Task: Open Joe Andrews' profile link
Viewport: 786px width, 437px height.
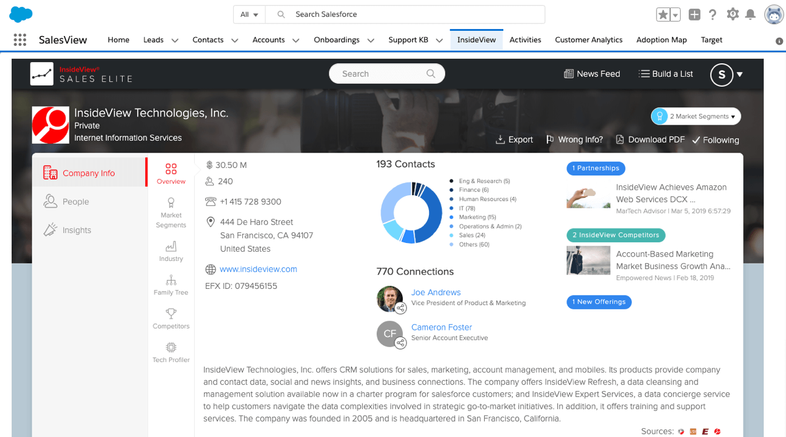Action: [436, 293]
